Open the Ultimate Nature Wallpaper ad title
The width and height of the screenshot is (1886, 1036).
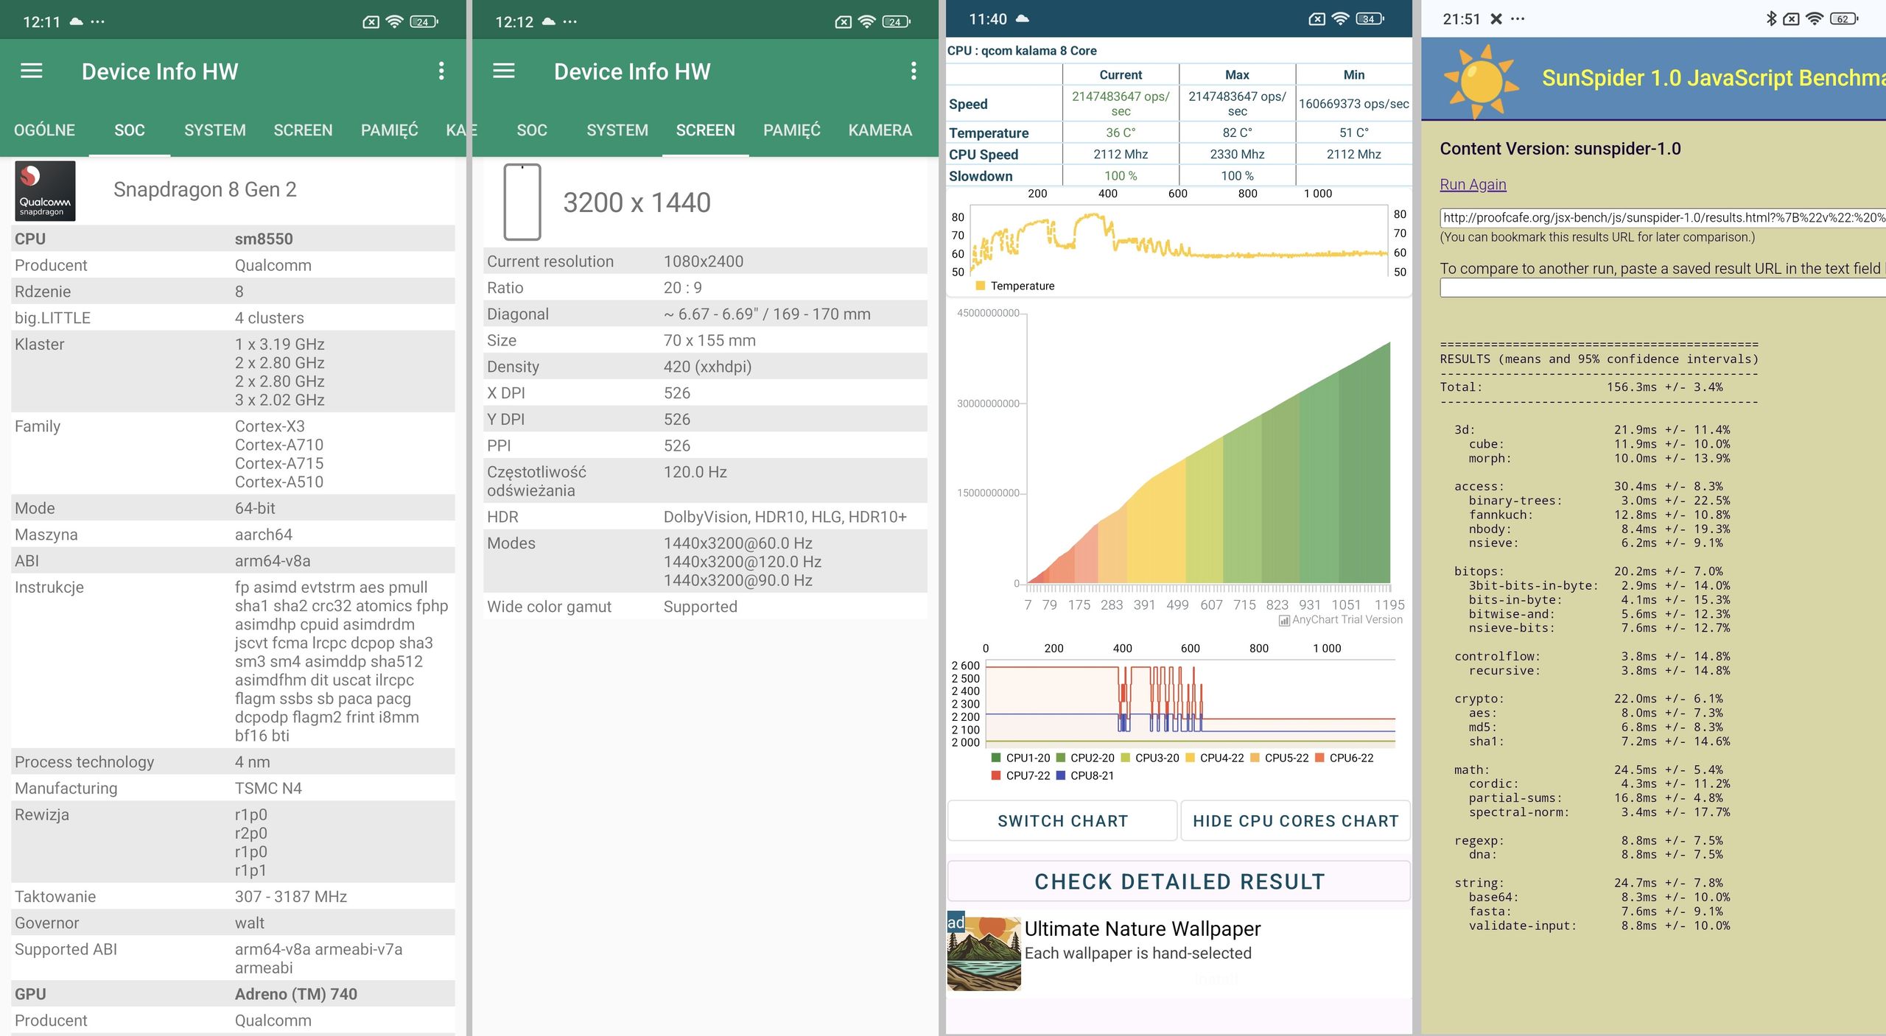point(1143,928)
